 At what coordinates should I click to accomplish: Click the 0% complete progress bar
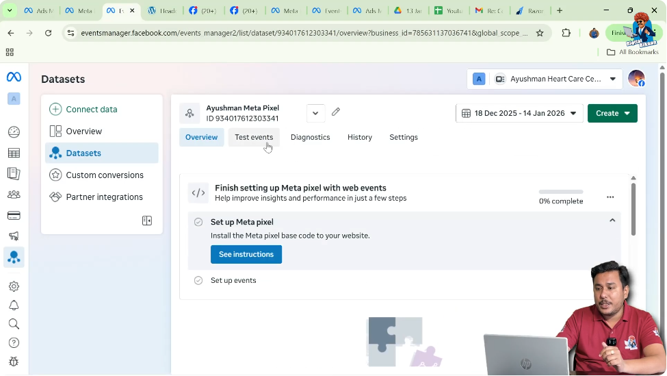tap(561, 192)
